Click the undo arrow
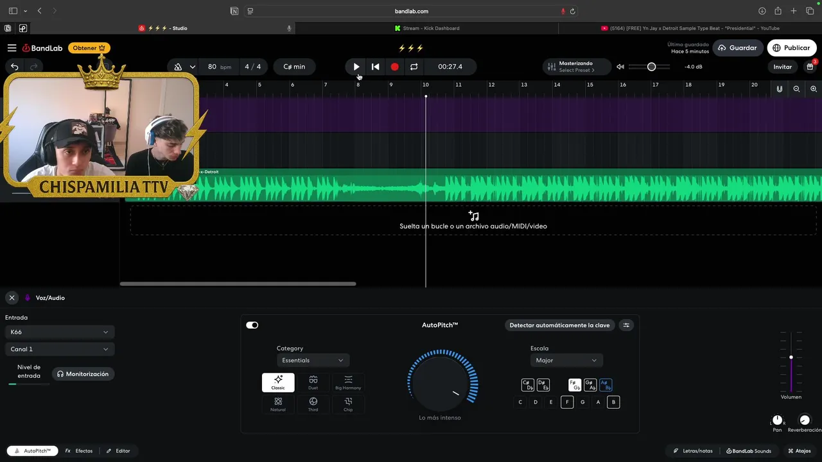Image resolution: width=822 pixels, height=462 pixels. click(14, 67)
